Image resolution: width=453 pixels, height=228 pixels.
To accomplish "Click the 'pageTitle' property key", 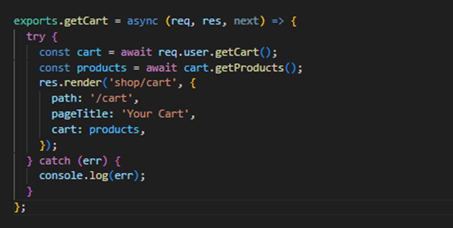I will coord(80,114).
